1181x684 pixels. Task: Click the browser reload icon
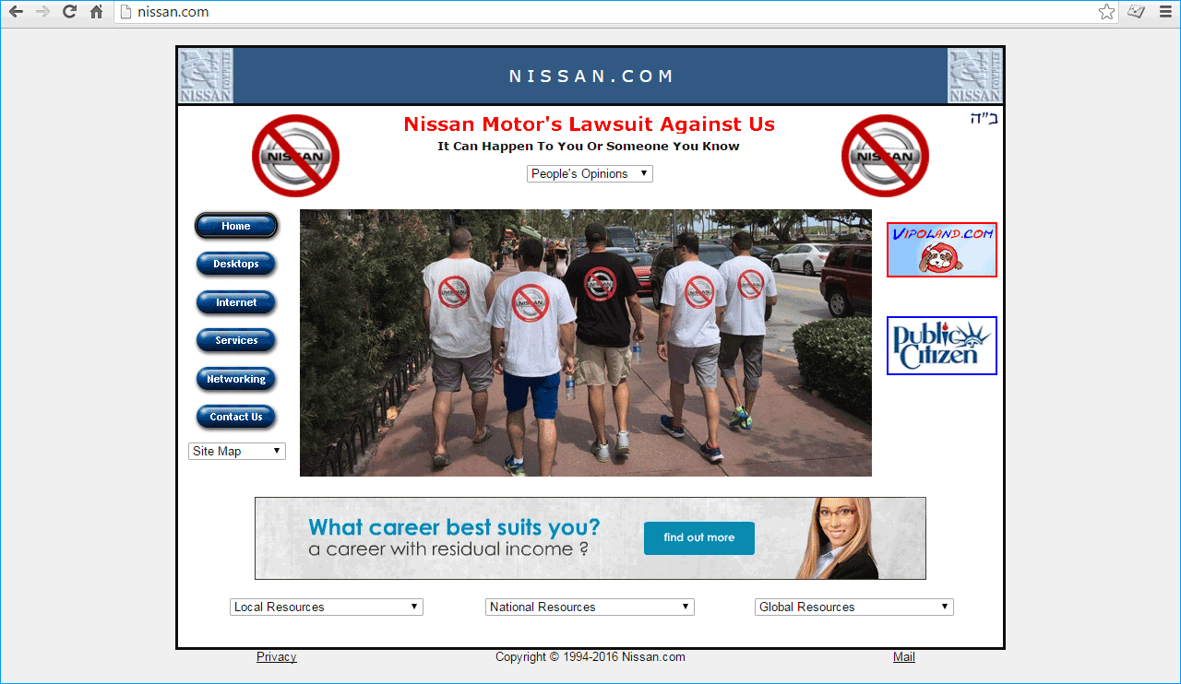(69, 12)
